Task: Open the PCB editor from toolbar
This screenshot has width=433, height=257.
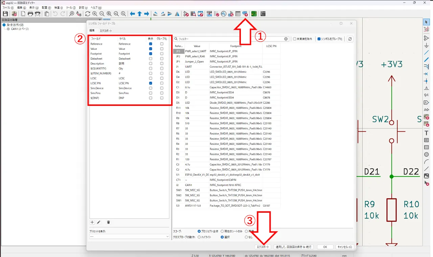Action: click(254, 14)
